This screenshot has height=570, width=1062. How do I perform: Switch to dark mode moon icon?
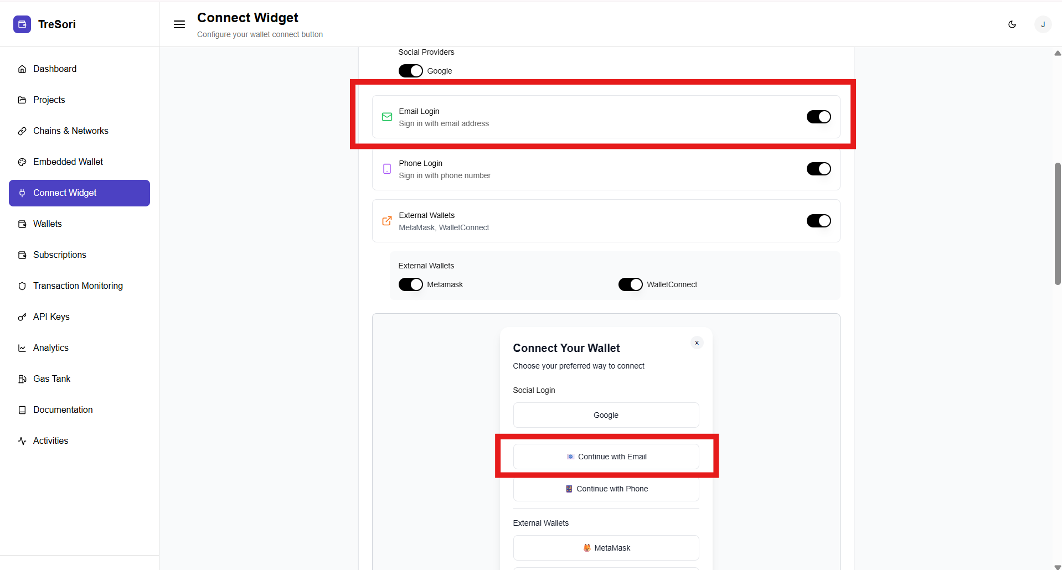[1012, 24]
